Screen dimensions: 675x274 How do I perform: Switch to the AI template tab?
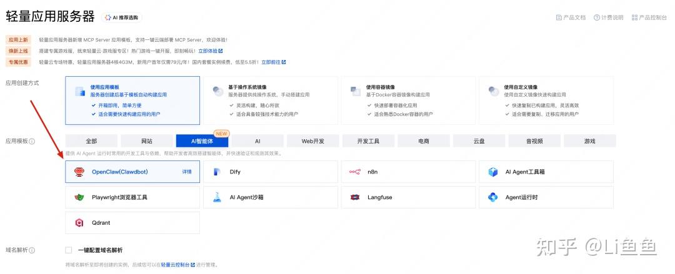(257, 141)
